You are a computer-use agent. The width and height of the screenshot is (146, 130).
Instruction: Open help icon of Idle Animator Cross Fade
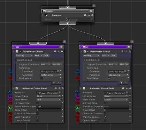tap(56, 89)
